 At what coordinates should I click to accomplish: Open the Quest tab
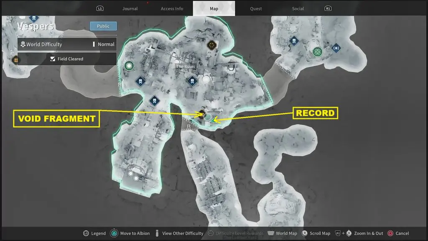(x=256, y=8)
